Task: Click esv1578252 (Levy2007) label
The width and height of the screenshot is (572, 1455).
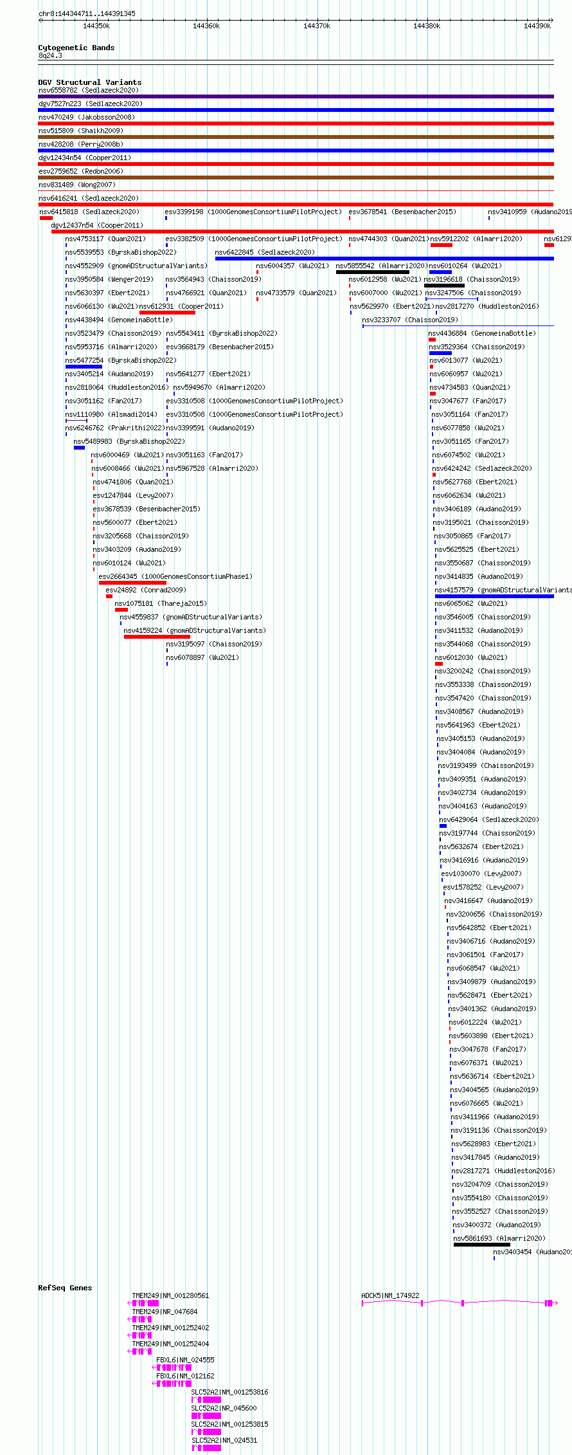Action: (483, 888)
